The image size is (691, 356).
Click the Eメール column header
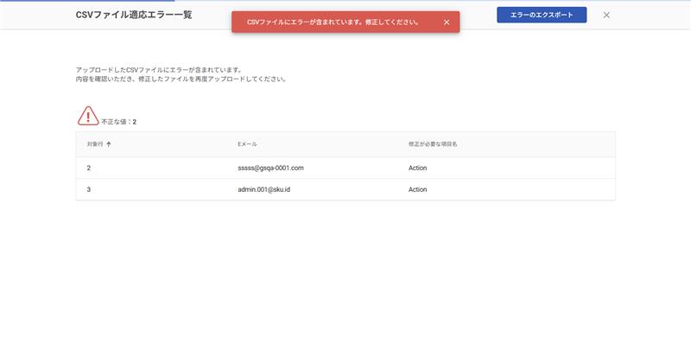[247, 144]
